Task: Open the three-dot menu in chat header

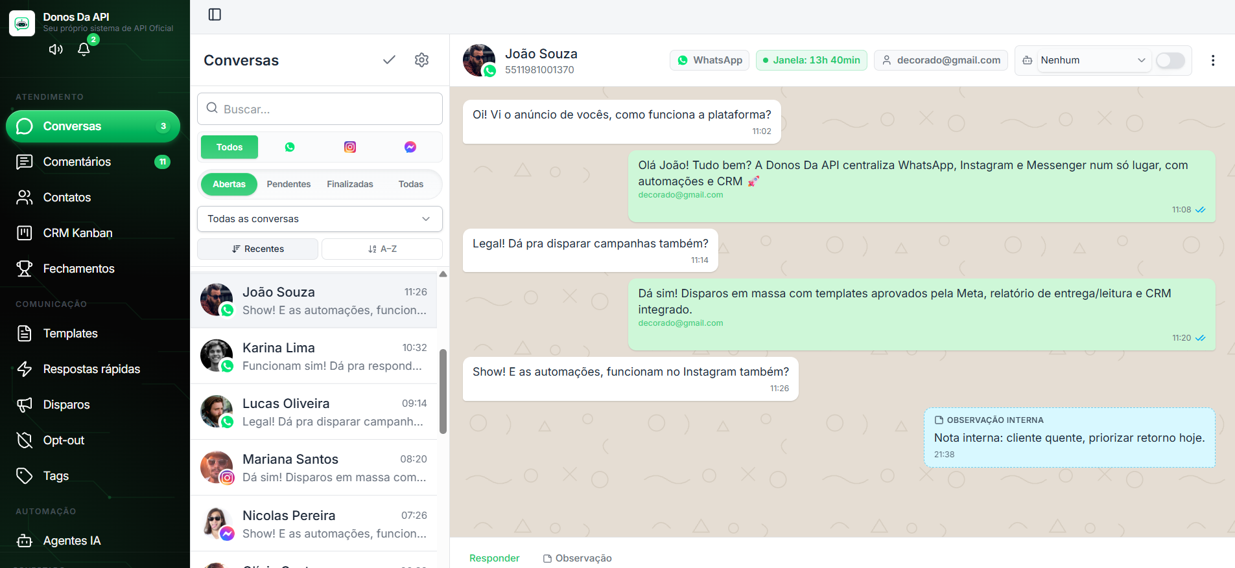Action: [x=1213, y=60]
